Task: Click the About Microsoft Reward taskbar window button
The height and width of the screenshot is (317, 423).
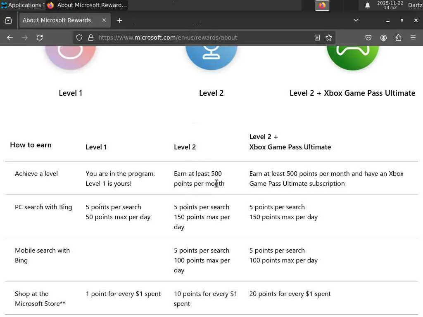Action: (x=87, y=5)
